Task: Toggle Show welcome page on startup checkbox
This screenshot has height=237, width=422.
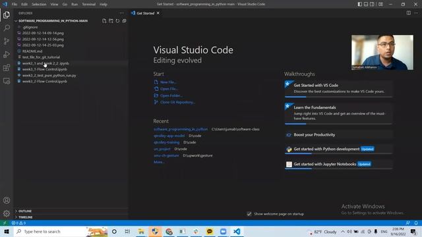Action: 249,214
